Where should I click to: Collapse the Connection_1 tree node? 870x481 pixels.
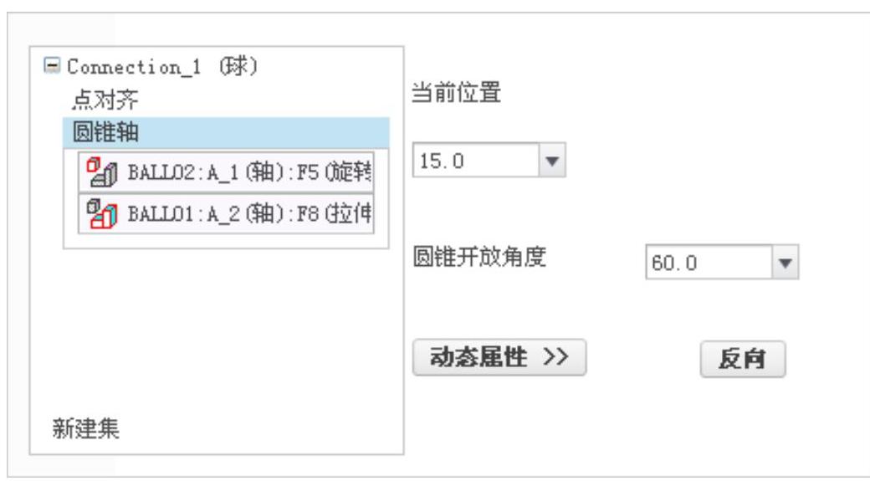52,65
